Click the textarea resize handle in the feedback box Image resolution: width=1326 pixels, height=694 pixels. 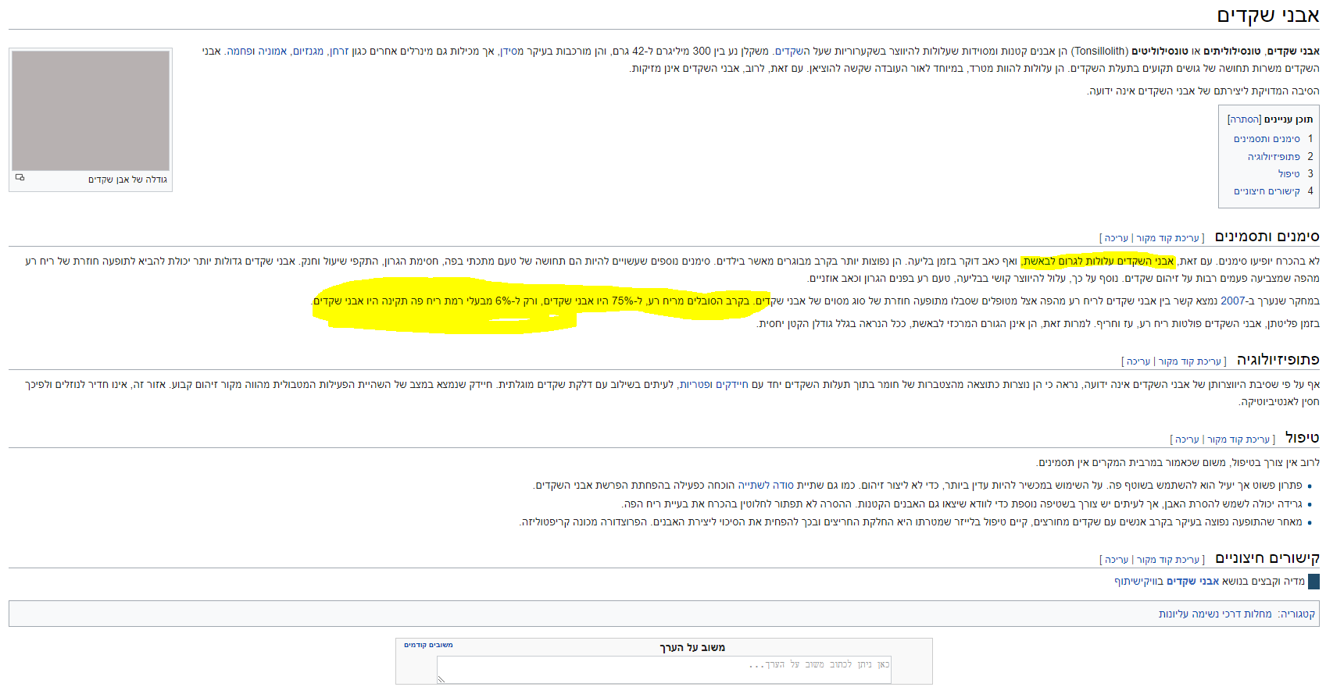point(441,679)
